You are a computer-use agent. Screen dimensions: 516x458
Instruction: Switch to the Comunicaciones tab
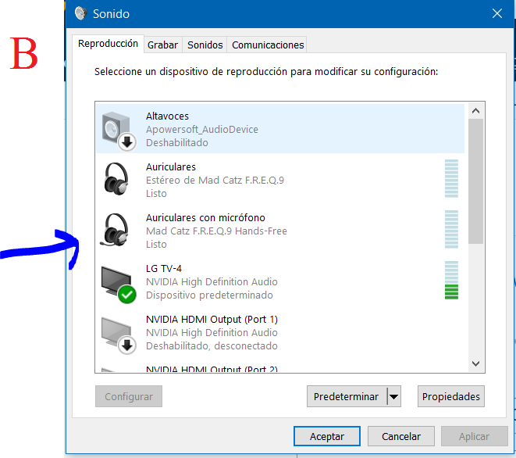pyautogui.click(x=268, y=45)
